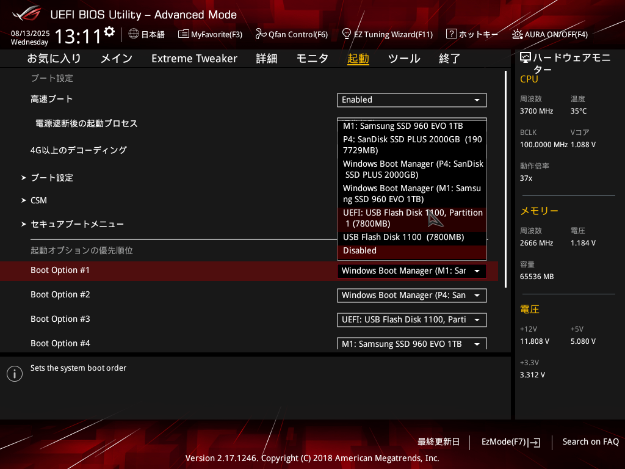Click the EZ Tuning Wizard bulb icon
The image size is (625, 469).
pyautogui.click(x=347, y=34)
